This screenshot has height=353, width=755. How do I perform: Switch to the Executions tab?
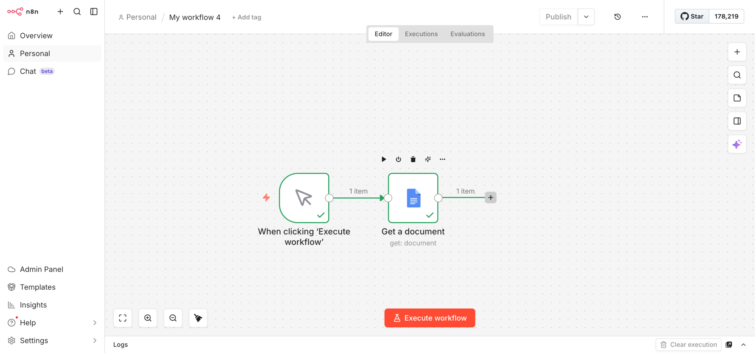421,34
